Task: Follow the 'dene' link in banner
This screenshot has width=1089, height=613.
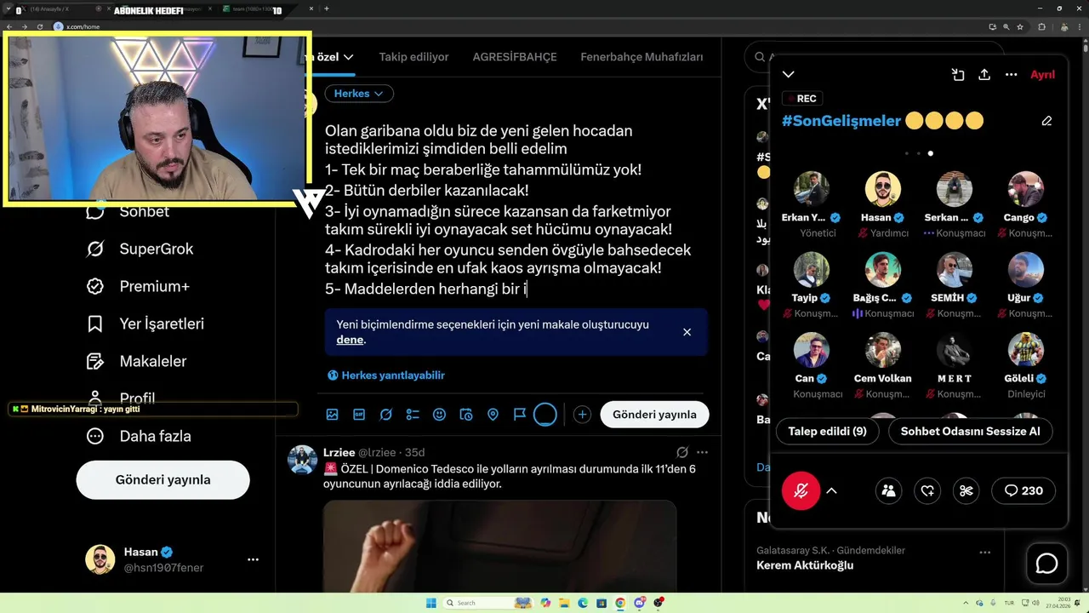Action: pyautogui.click(x=350, y=340)
